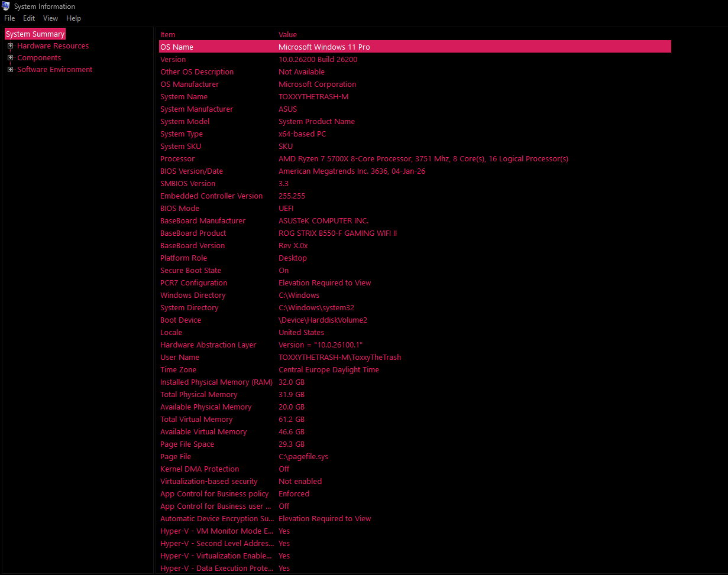This screenshot has width=728, height=575.
Task: Open the File menu
Action: (x=9, y=18)
